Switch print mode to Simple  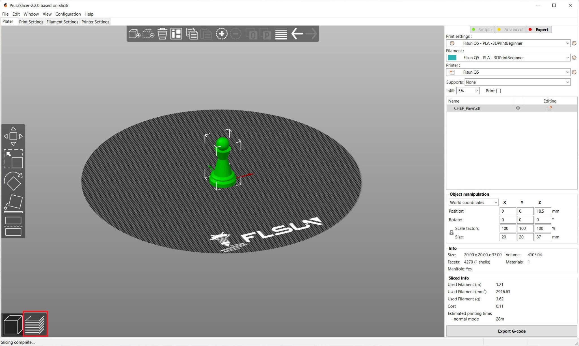point(482,29)
